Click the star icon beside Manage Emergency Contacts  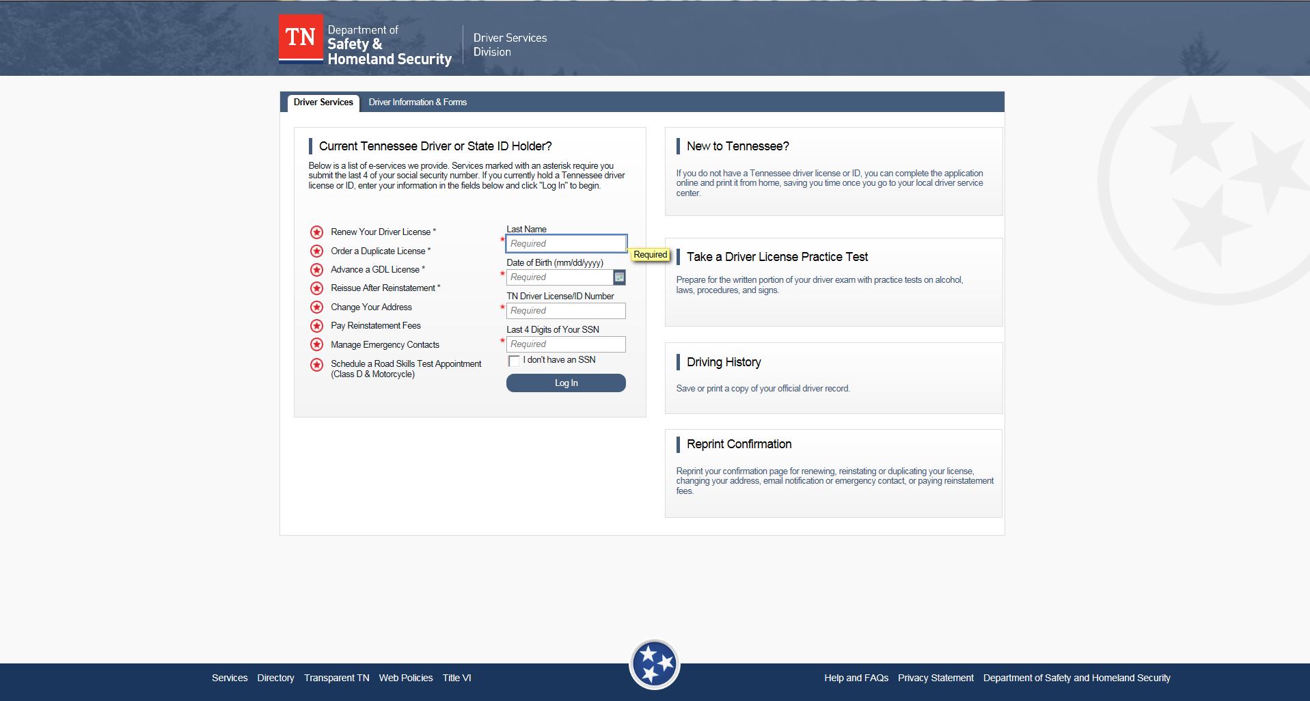tap(316, 345)
